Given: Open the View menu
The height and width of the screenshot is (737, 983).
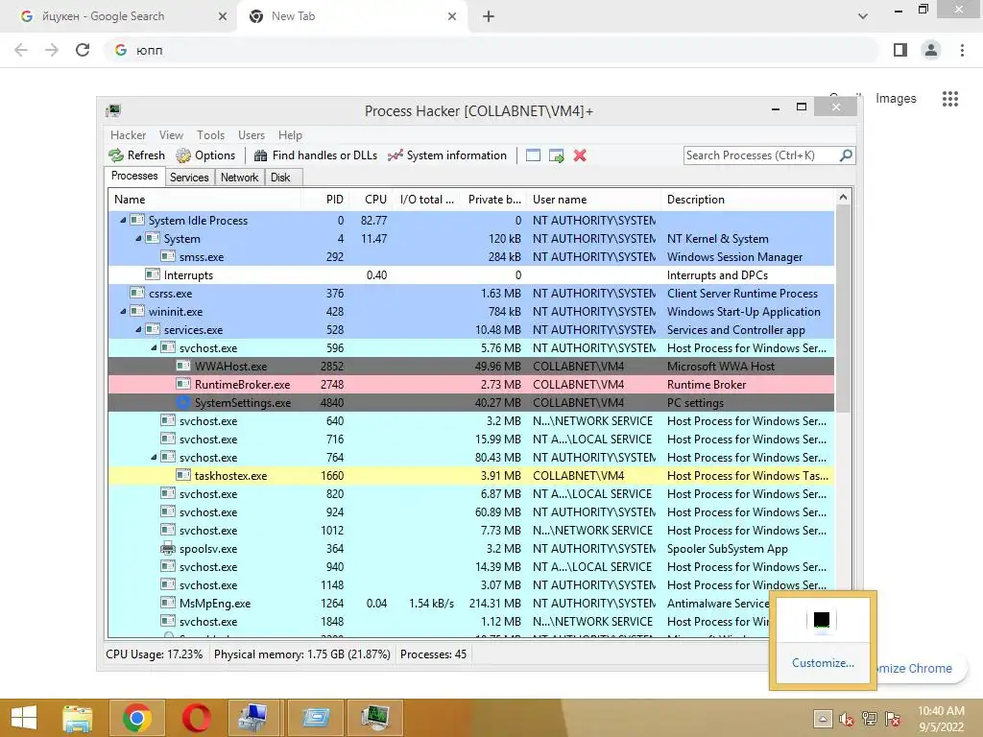Looking at the screenshot, I should 171,134.
